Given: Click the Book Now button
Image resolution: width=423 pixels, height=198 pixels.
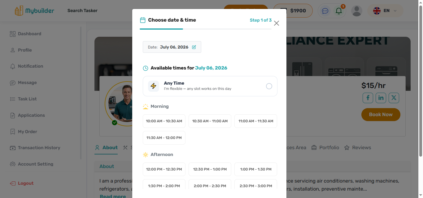Looking at the screenshot, I should (381, 115).
